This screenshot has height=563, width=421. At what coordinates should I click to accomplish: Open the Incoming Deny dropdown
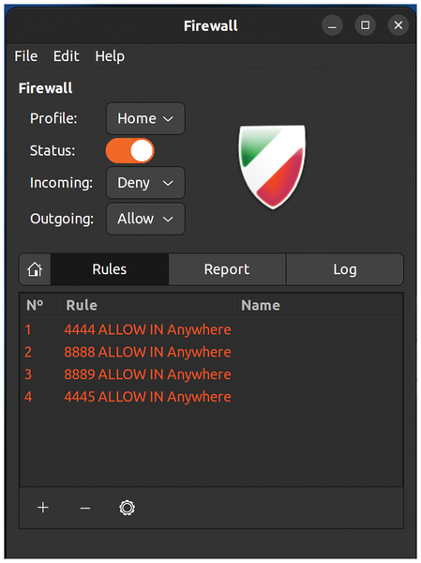coord(145,183)
